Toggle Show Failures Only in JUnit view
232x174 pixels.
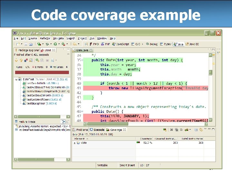pyautogui.click(x=26, y=60)
